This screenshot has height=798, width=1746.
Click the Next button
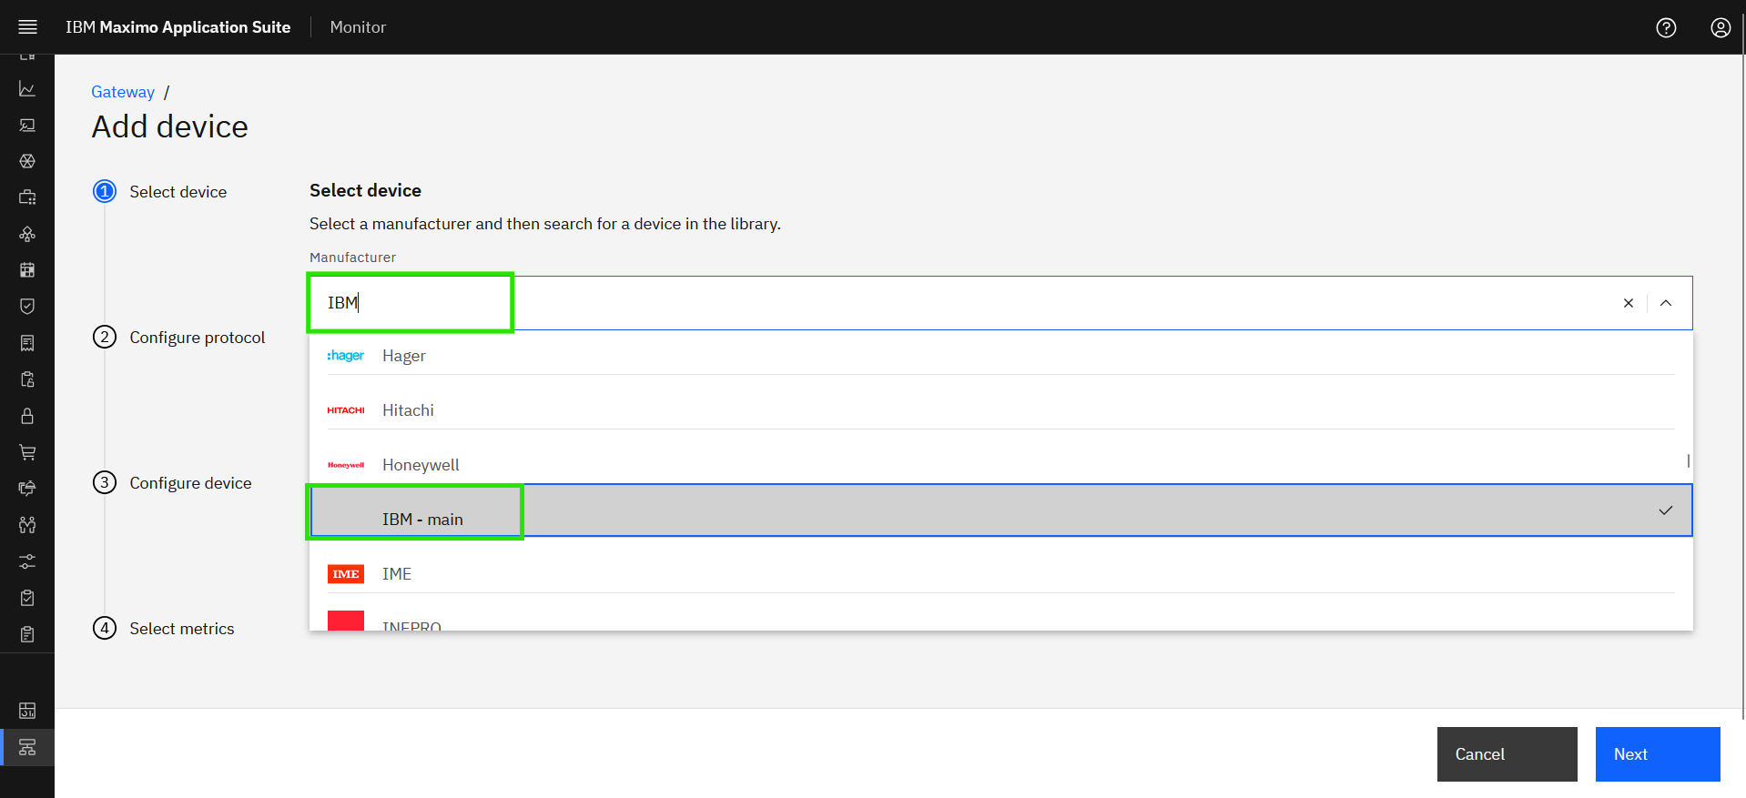(x=1658, y=754)
